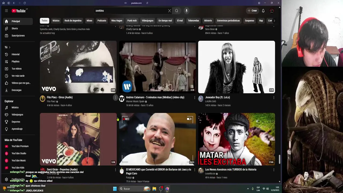This screenshot has height=193, width=343.
Task: Click the magnifier search button
Action: pyautogui.click(x=177, y=11)
